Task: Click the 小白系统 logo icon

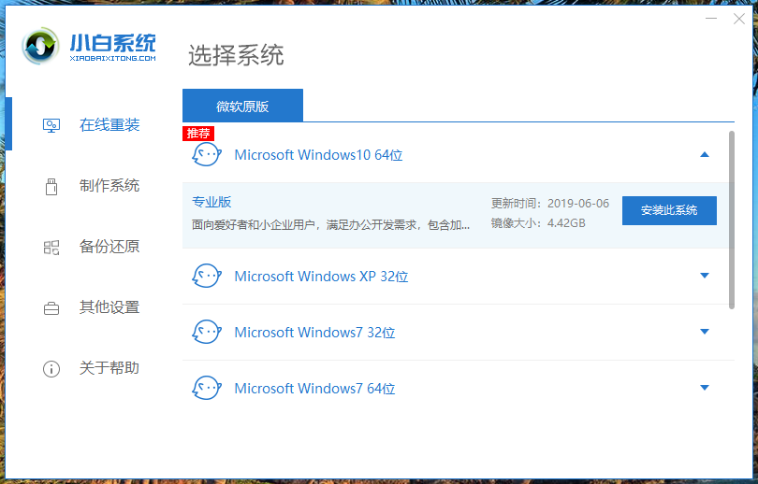Action: tap(41, 46)
